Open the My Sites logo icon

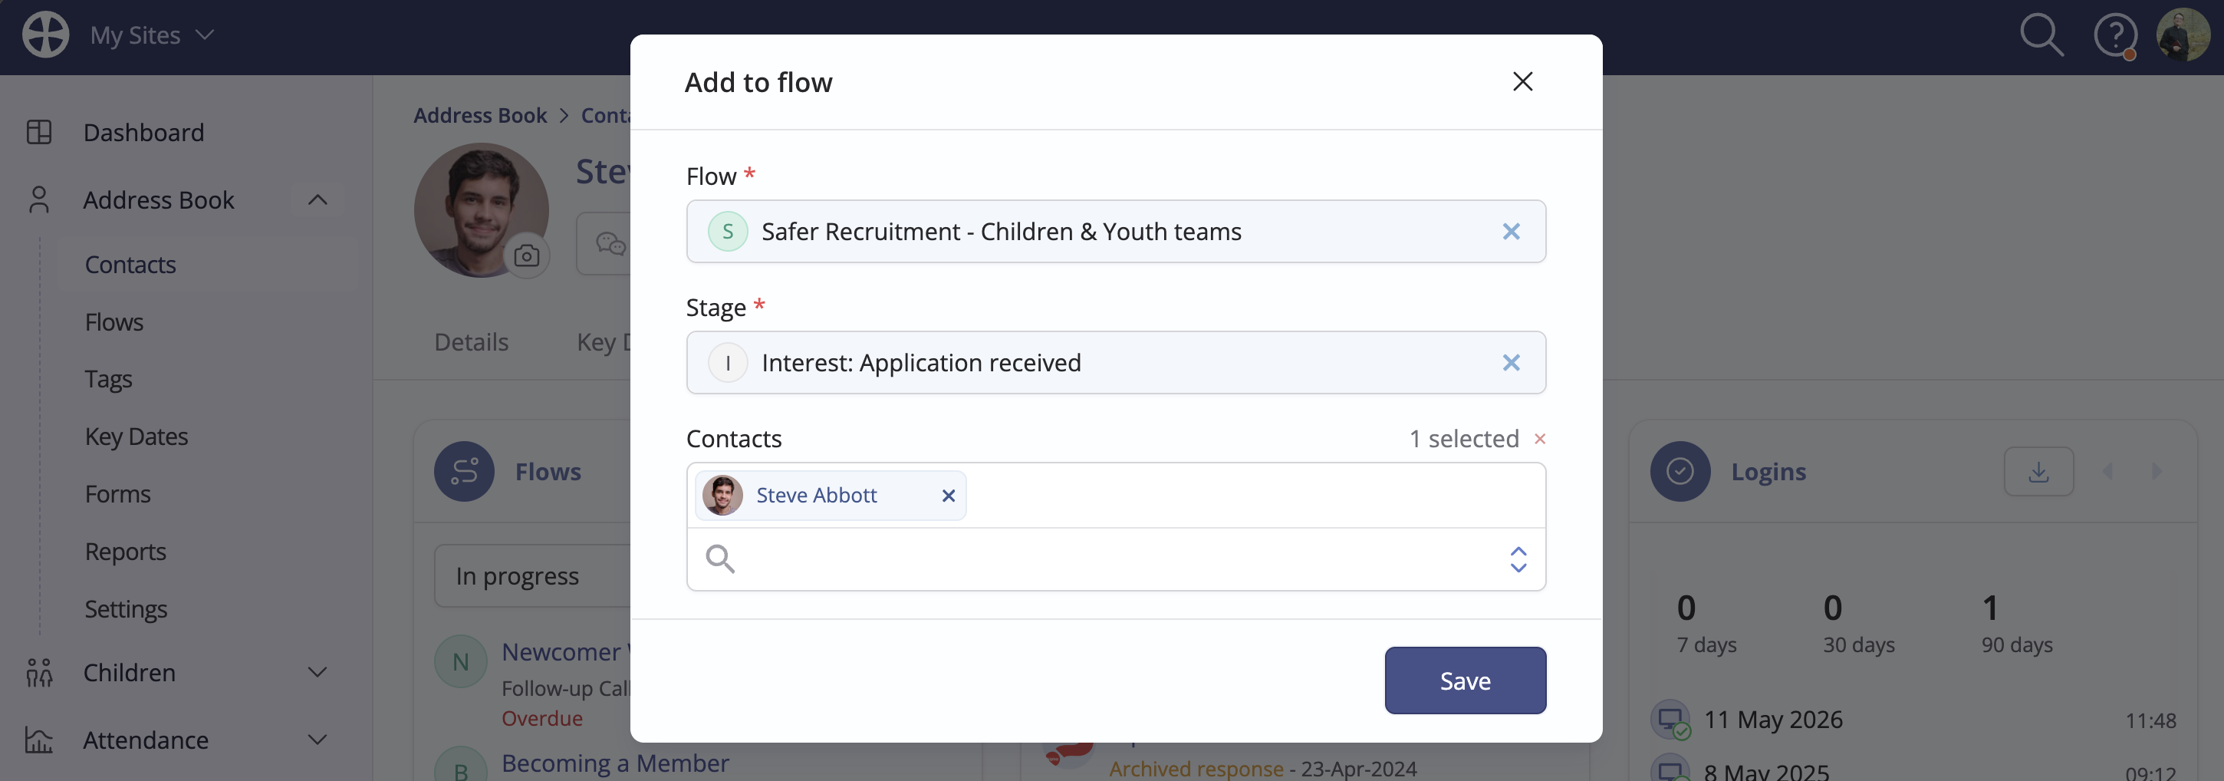[45, 35]
